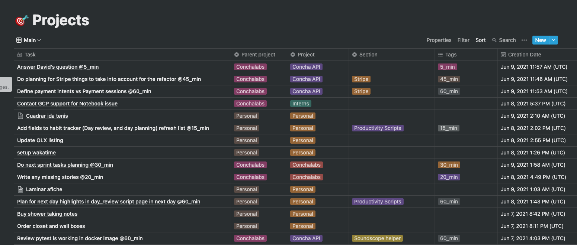
Task: Click Conchalabs parent tag in Contact GCP support row
Action: click(250, 104)
